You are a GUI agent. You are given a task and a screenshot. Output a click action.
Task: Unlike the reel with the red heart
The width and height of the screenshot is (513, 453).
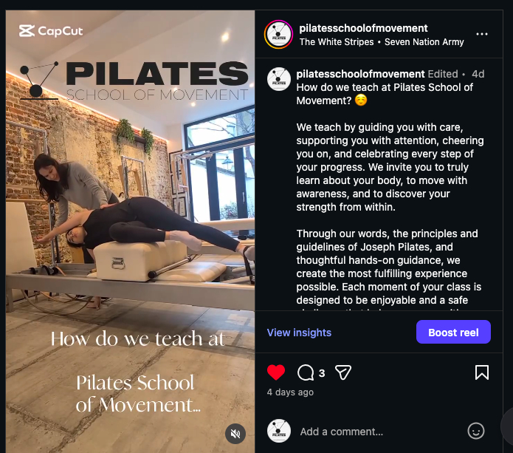(276, 372)
